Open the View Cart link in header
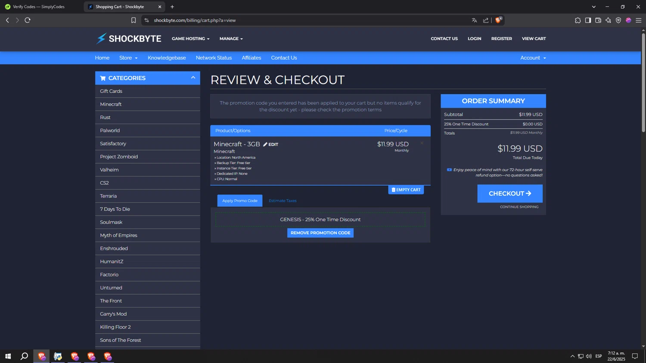 click(534, 39)
